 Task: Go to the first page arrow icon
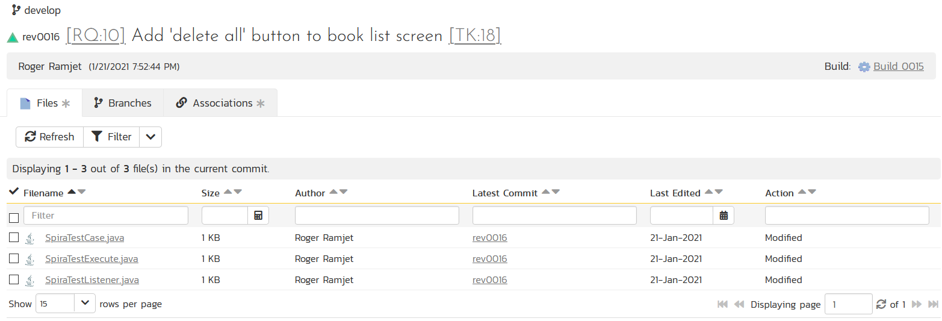point(723,304)
